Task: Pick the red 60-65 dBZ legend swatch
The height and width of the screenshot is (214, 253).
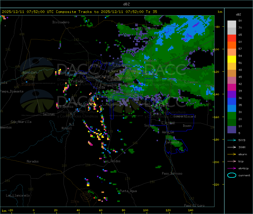Action: [x=232, y=38]
